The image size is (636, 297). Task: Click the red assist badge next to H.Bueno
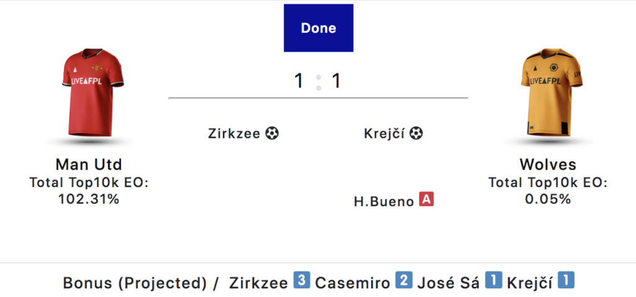pyautogui.click(x=426, y=200)
